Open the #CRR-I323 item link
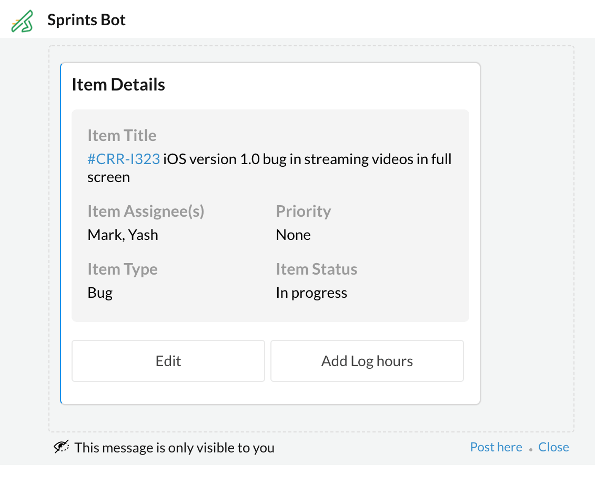The width and height of the screenshot is (595, 484). coord(124,159)
